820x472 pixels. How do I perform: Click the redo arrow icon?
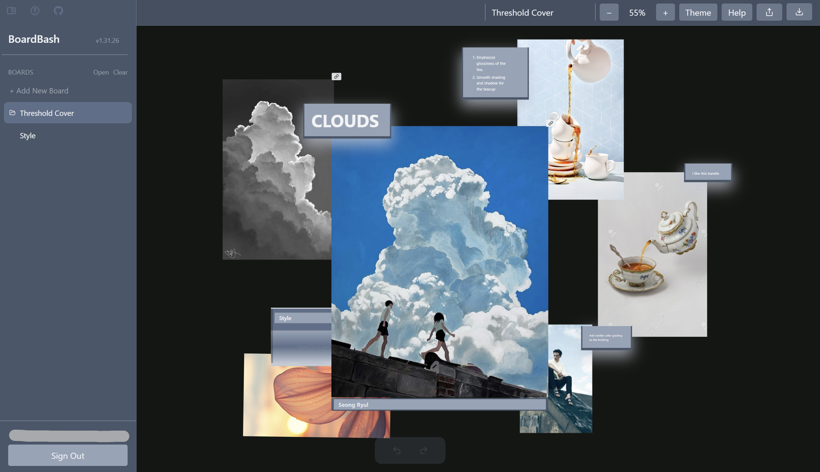tap(423, 451)
